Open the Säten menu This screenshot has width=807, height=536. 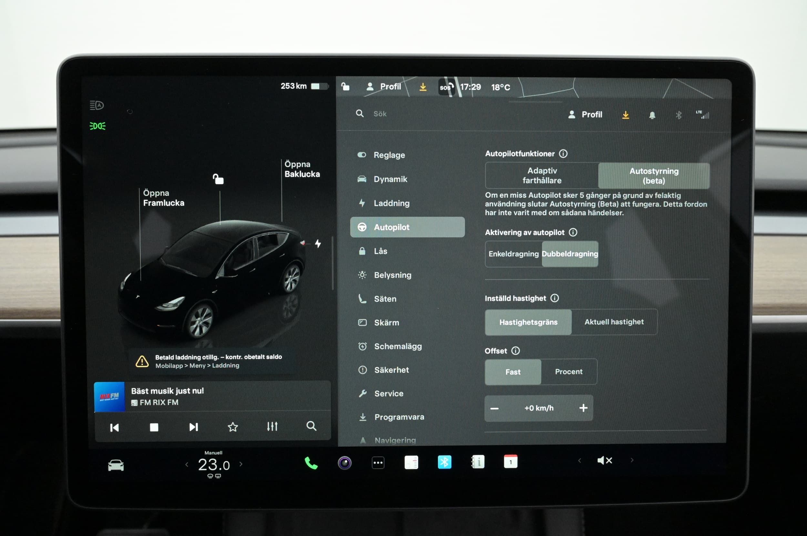click(x=407, y=299)
